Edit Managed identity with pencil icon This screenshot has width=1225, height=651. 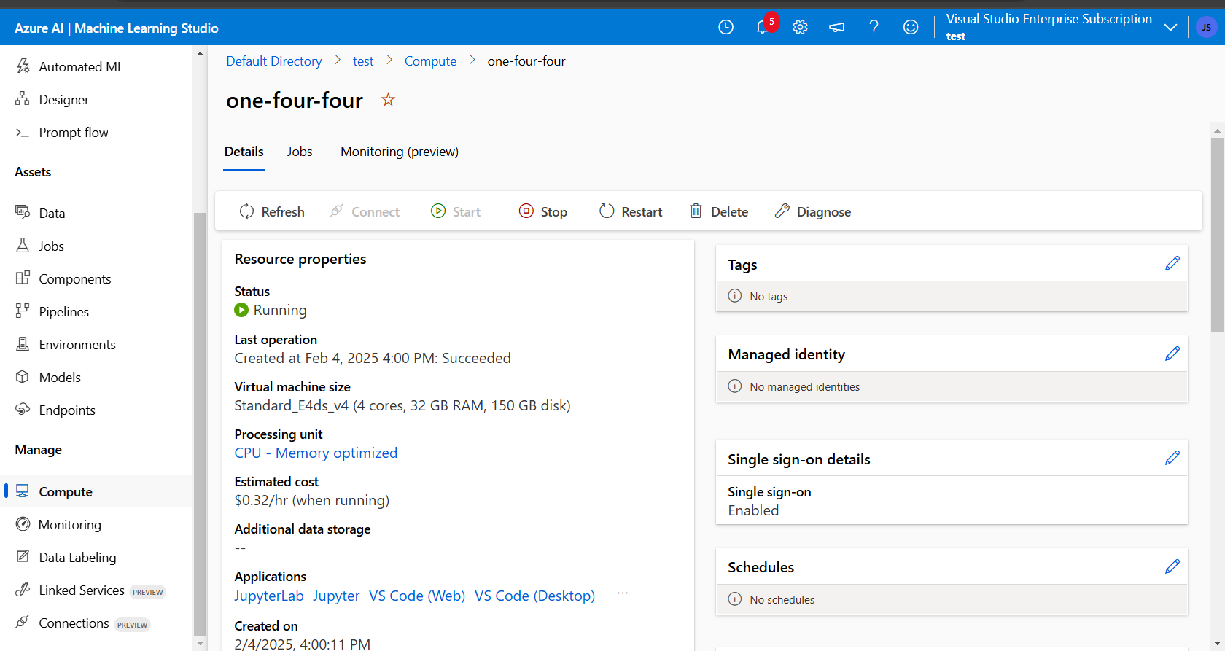(1172, 354)
